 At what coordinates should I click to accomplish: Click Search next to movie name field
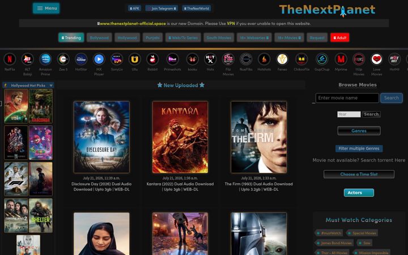392,98
